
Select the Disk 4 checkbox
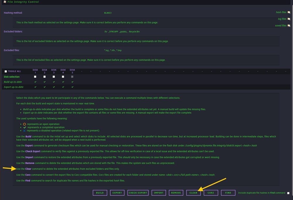tap(63, 77)
